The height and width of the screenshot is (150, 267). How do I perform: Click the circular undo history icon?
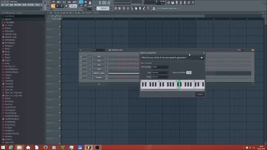(169, 2)
